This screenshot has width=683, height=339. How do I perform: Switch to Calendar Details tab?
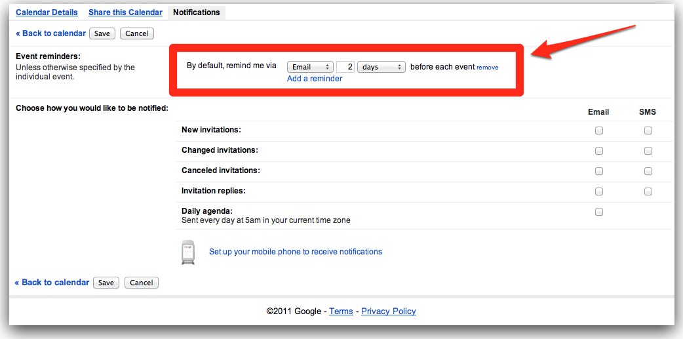pyautogui.click(x=47, y=12)
